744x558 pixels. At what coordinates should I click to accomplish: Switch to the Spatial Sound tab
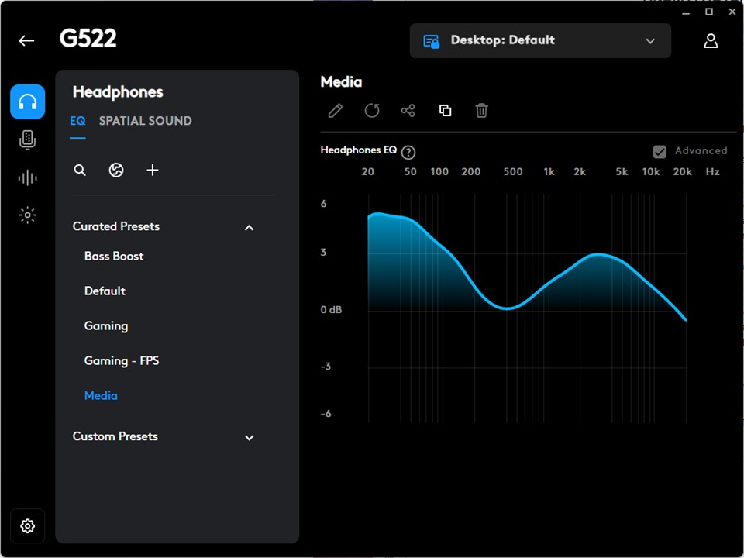click(x=145, y=121)
